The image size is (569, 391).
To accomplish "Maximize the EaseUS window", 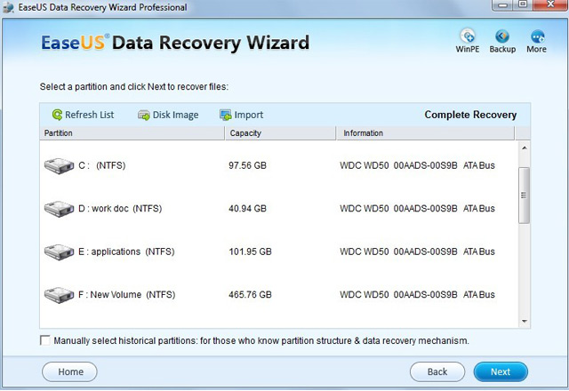I will pos(523,4).
